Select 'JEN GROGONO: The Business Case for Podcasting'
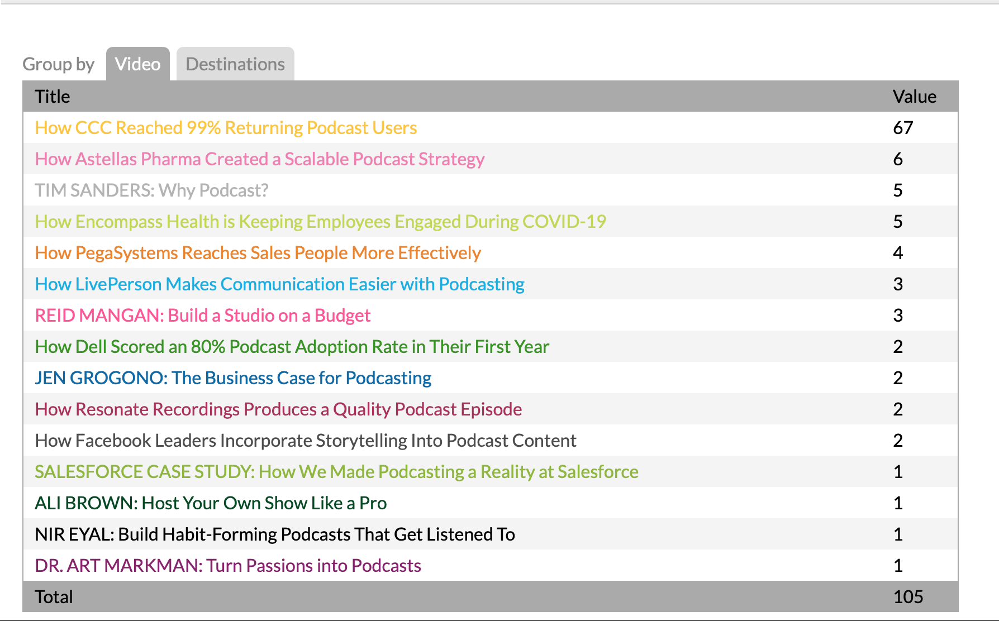Viewport: 999px width, 621px height. click(233, 378)
